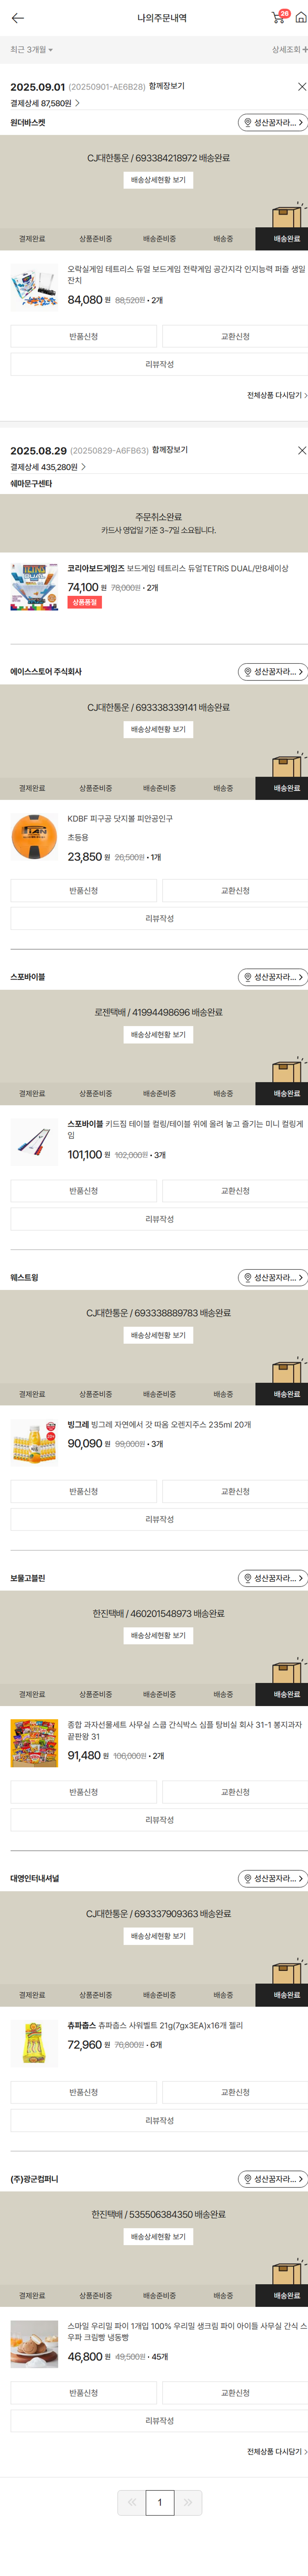Expand 결제상세 435,280원 payment details
The image size is (308, 2576).
(47, 467)
